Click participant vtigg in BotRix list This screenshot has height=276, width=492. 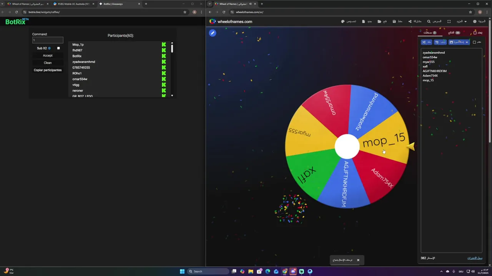tap(76, 85)
